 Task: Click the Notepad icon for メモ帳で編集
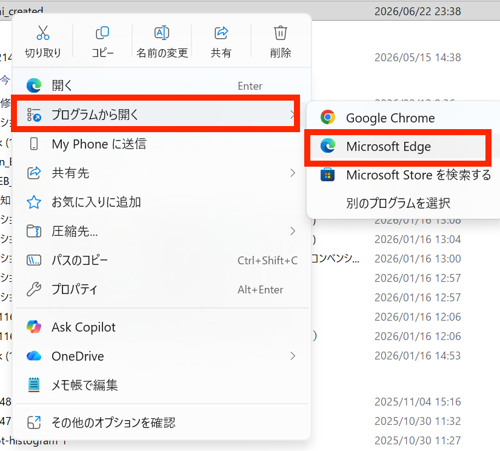pos(34,385)
